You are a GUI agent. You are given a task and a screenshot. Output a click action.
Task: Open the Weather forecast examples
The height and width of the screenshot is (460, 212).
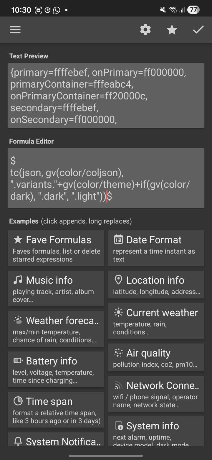point(56,329)
